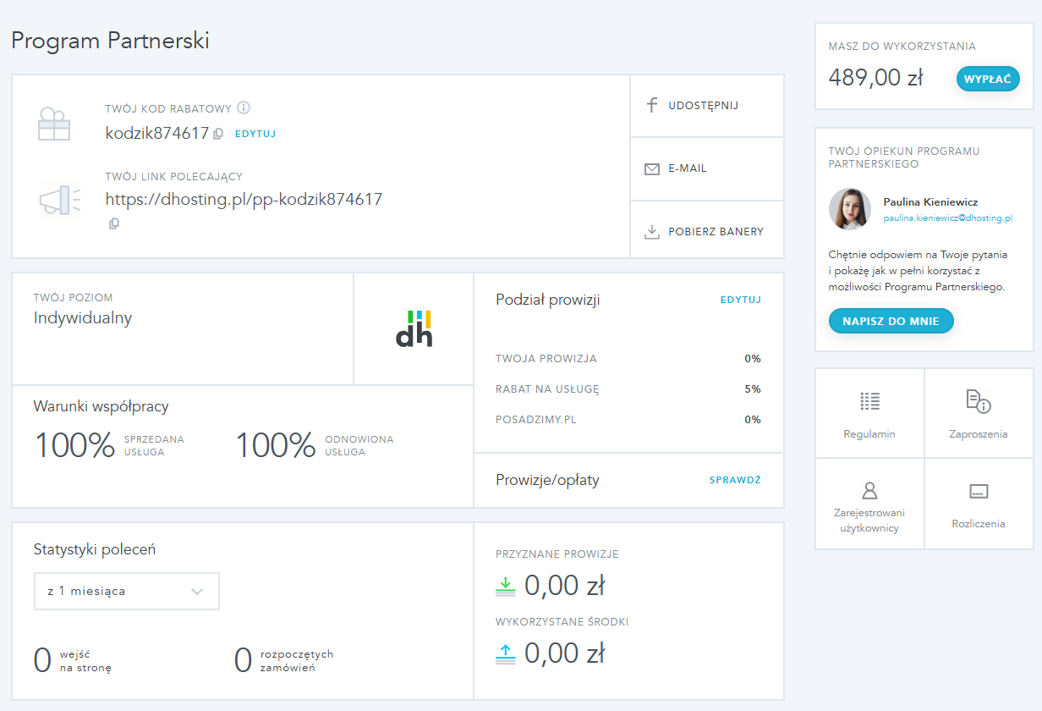Image resolution: width=1042 pixels, height=711 pixels.
Task: Click info icon beside Twój kod rabatowy
Action: click(x=244, y=108)
